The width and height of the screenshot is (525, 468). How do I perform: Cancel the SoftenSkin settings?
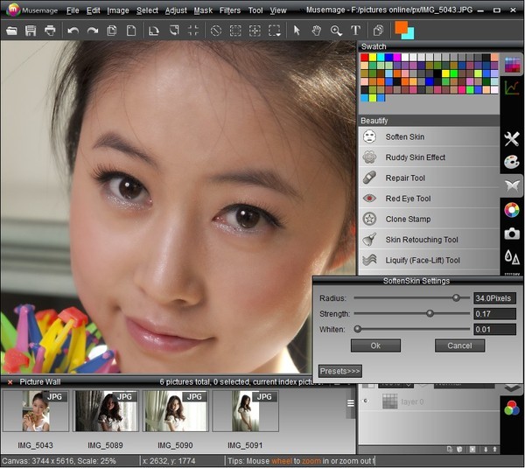[459, 346]
